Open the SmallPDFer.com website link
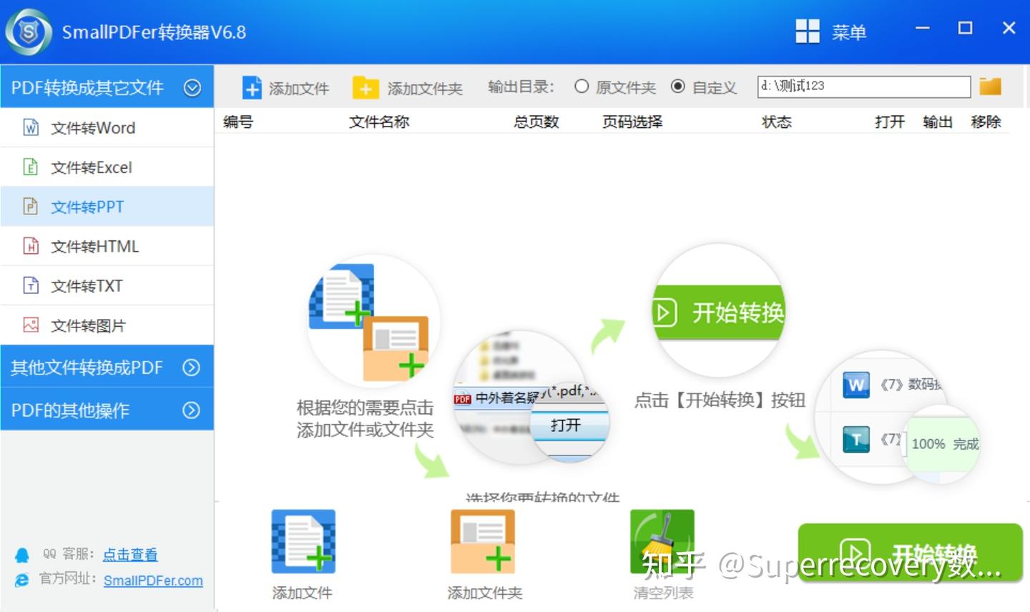Viewport: 1030px width, 612px height. (x=153, y=581)
